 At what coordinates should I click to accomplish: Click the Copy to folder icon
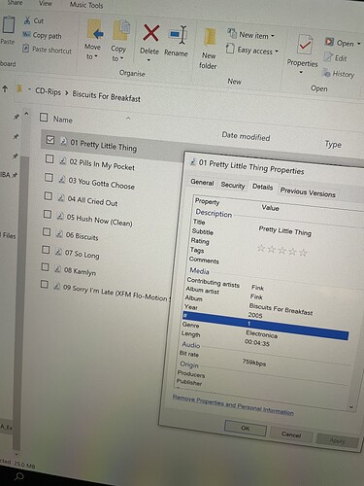coord(121,31)
